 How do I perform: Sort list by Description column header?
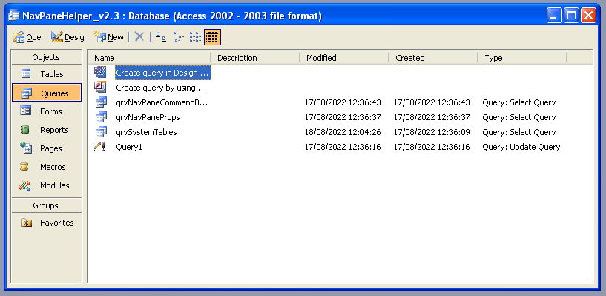[x=255, y=58]
